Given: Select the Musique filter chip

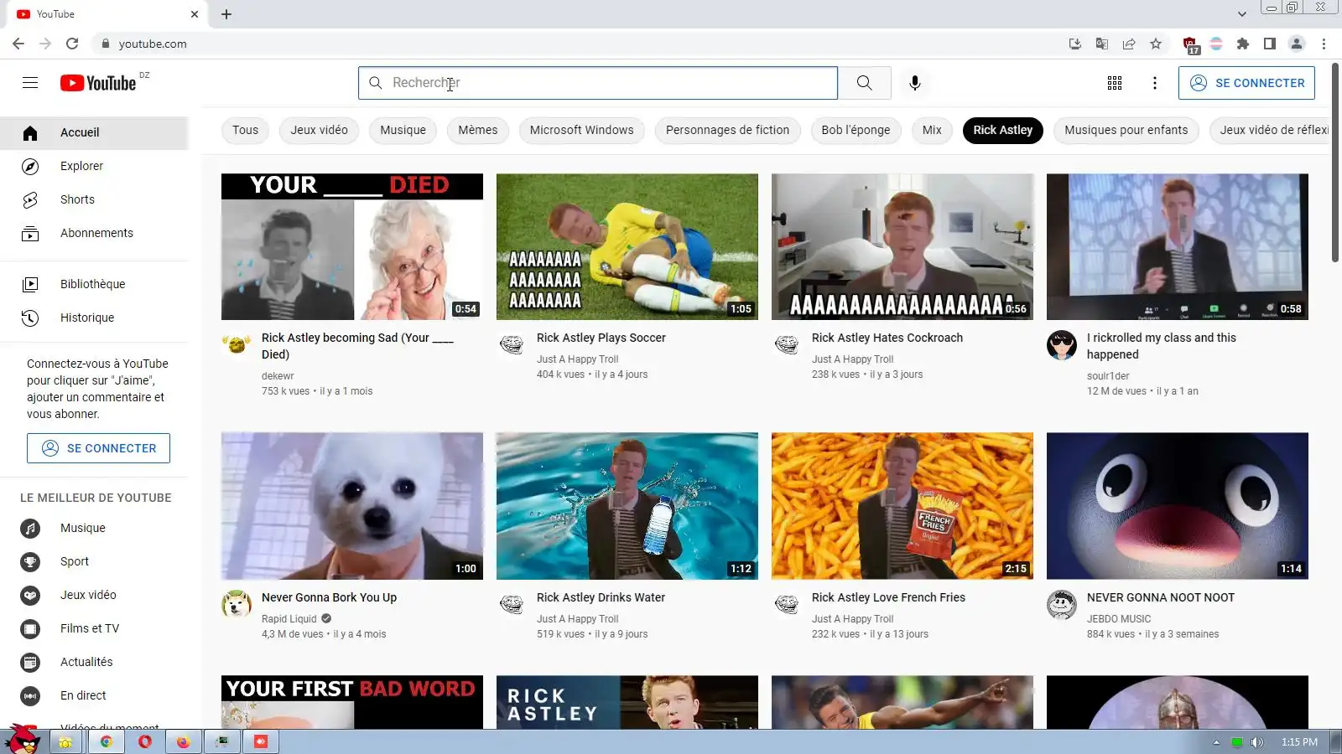Looking at the screenshot, I should [403, 130].
